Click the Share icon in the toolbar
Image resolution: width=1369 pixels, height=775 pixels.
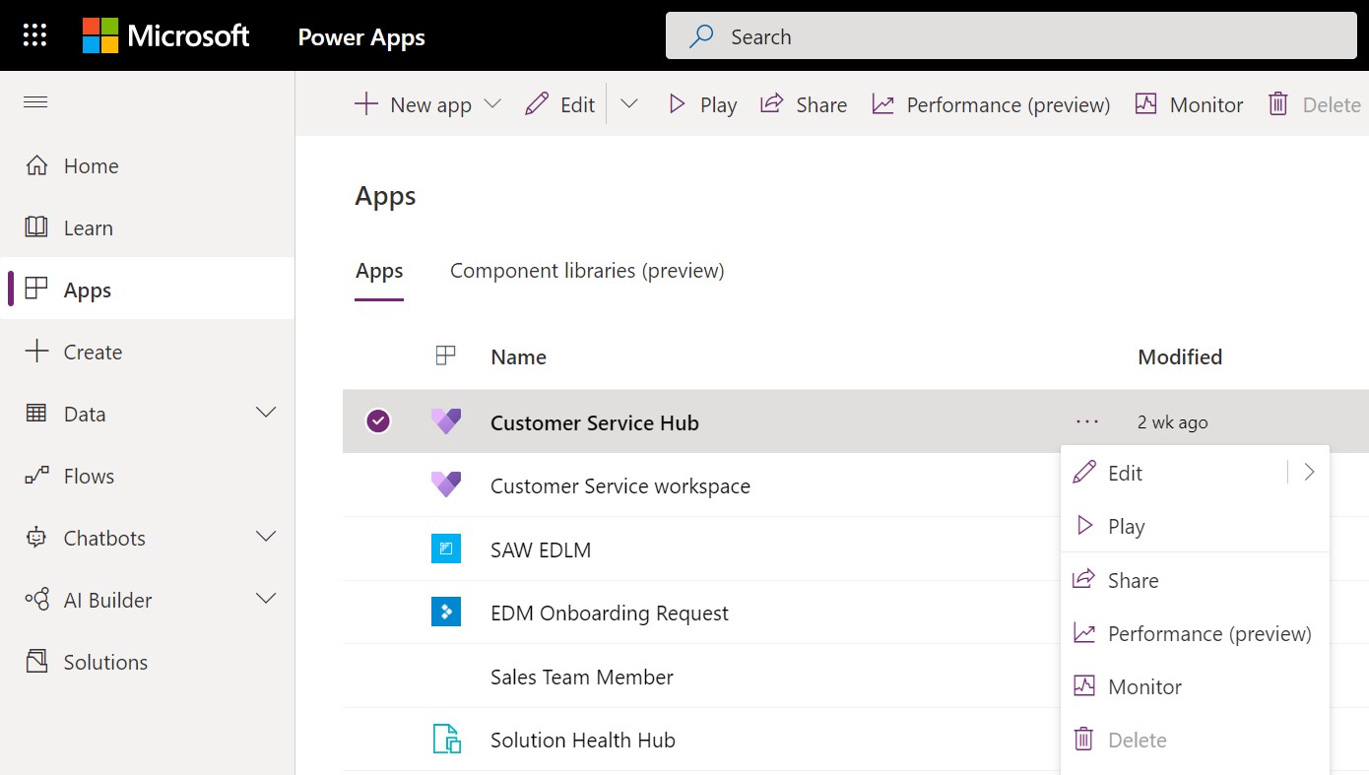(771, 103)
